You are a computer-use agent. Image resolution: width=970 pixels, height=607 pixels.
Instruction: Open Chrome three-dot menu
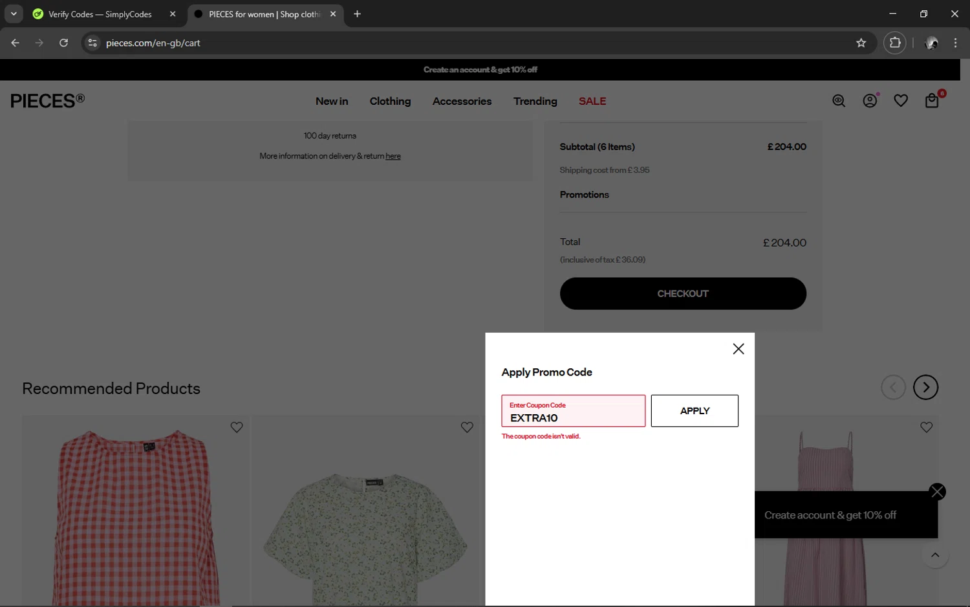955,43
